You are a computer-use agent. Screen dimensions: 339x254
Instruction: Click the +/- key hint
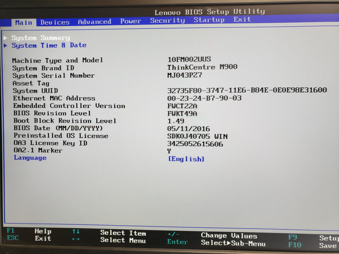[173, 235]
